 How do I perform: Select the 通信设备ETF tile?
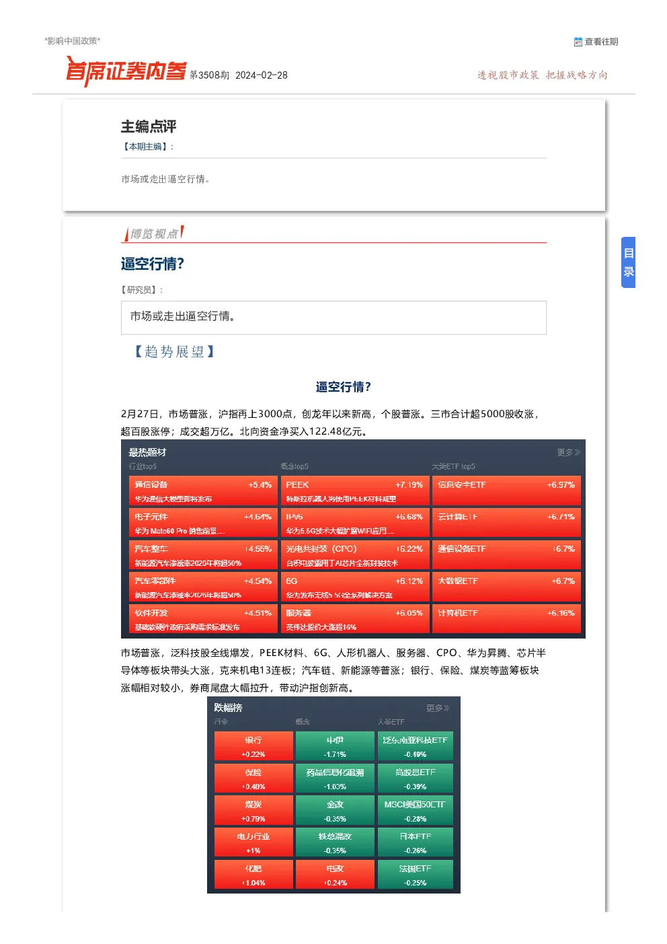(x=506, y=555)
